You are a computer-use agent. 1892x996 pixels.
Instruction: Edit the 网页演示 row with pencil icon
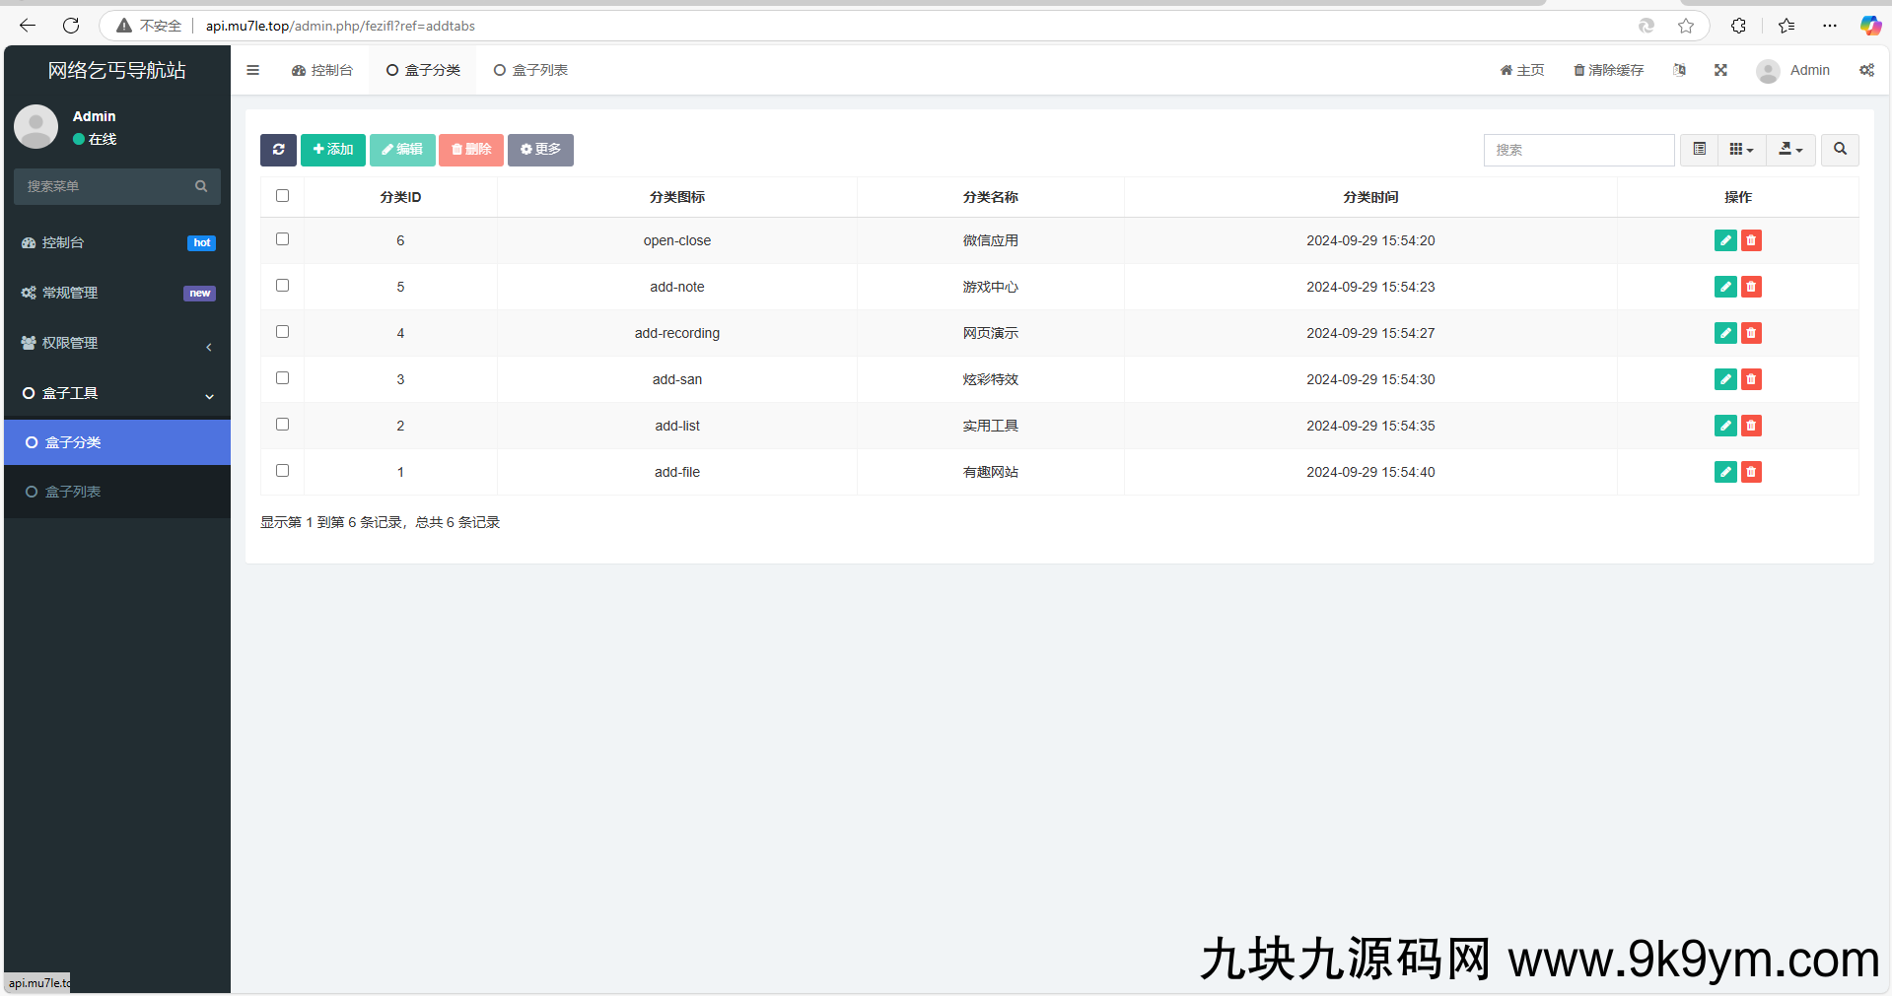click(x=1725, y=333)
